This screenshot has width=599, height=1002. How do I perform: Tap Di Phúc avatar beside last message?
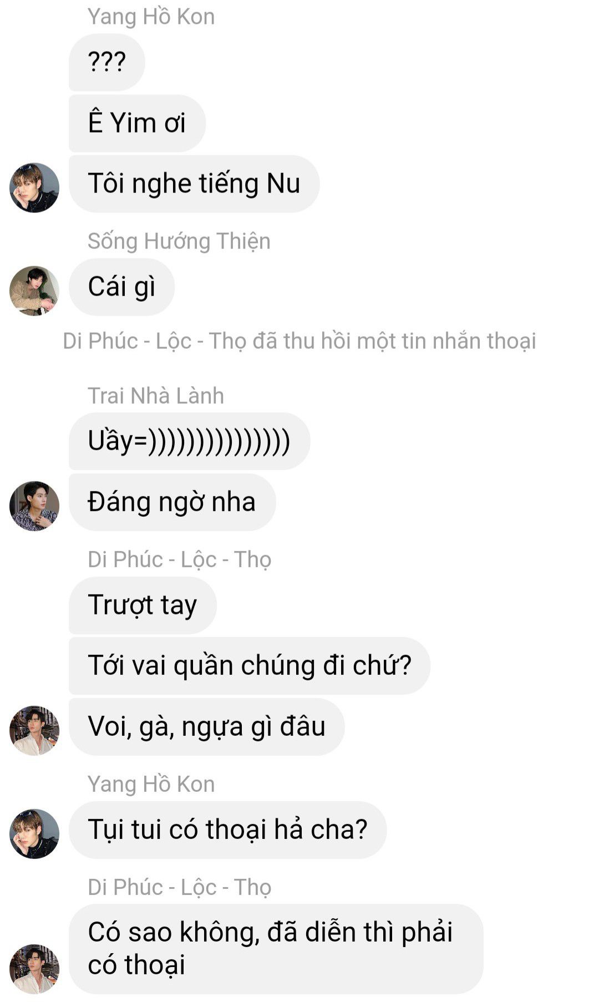pyautogui.click(x=34, y=969)
